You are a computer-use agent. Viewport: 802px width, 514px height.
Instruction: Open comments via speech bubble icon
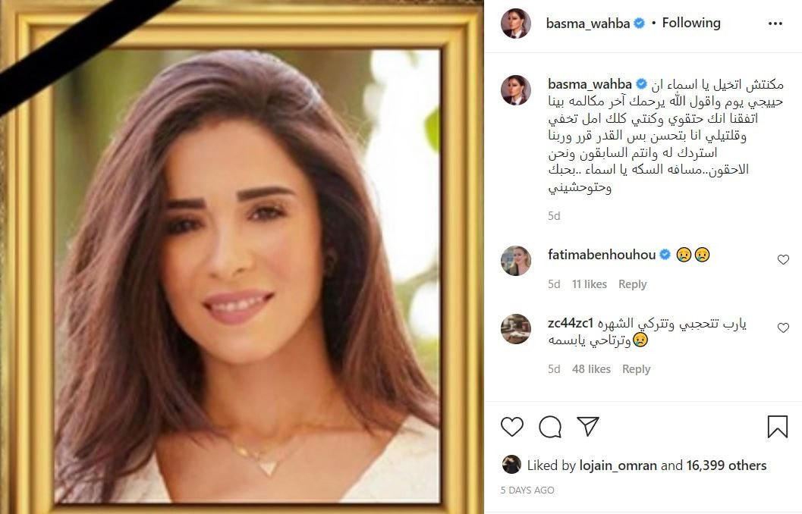click(550, 427)
